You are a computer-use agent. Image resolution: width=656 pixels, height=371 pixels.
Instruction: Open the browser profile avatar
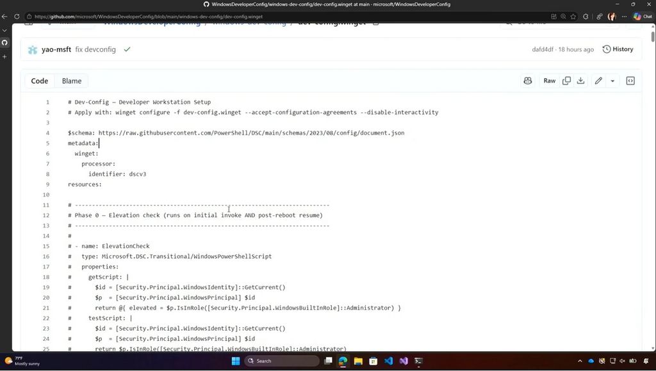pyautogui.click(x=612, y=17)
